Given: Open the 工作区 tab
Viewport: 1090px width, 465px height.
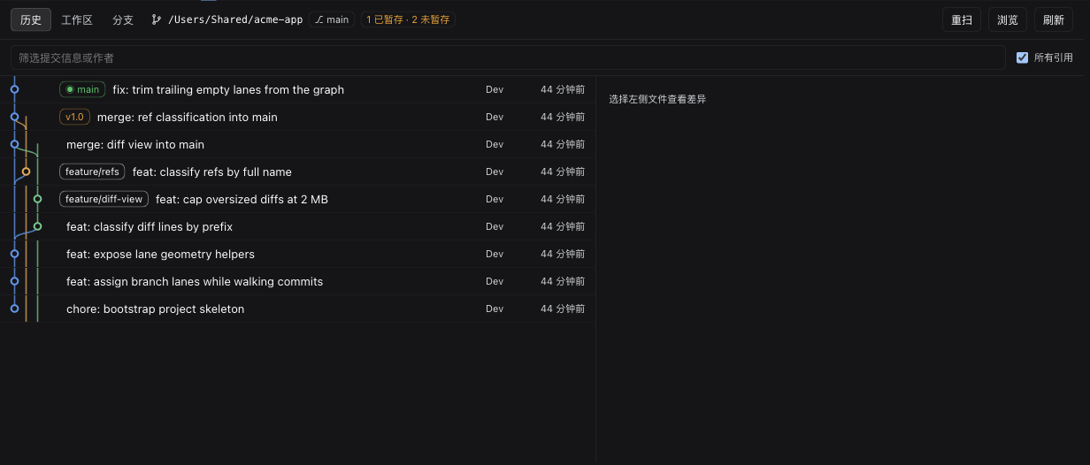Looking at the screenshot, I should click(x=77, y=19).
